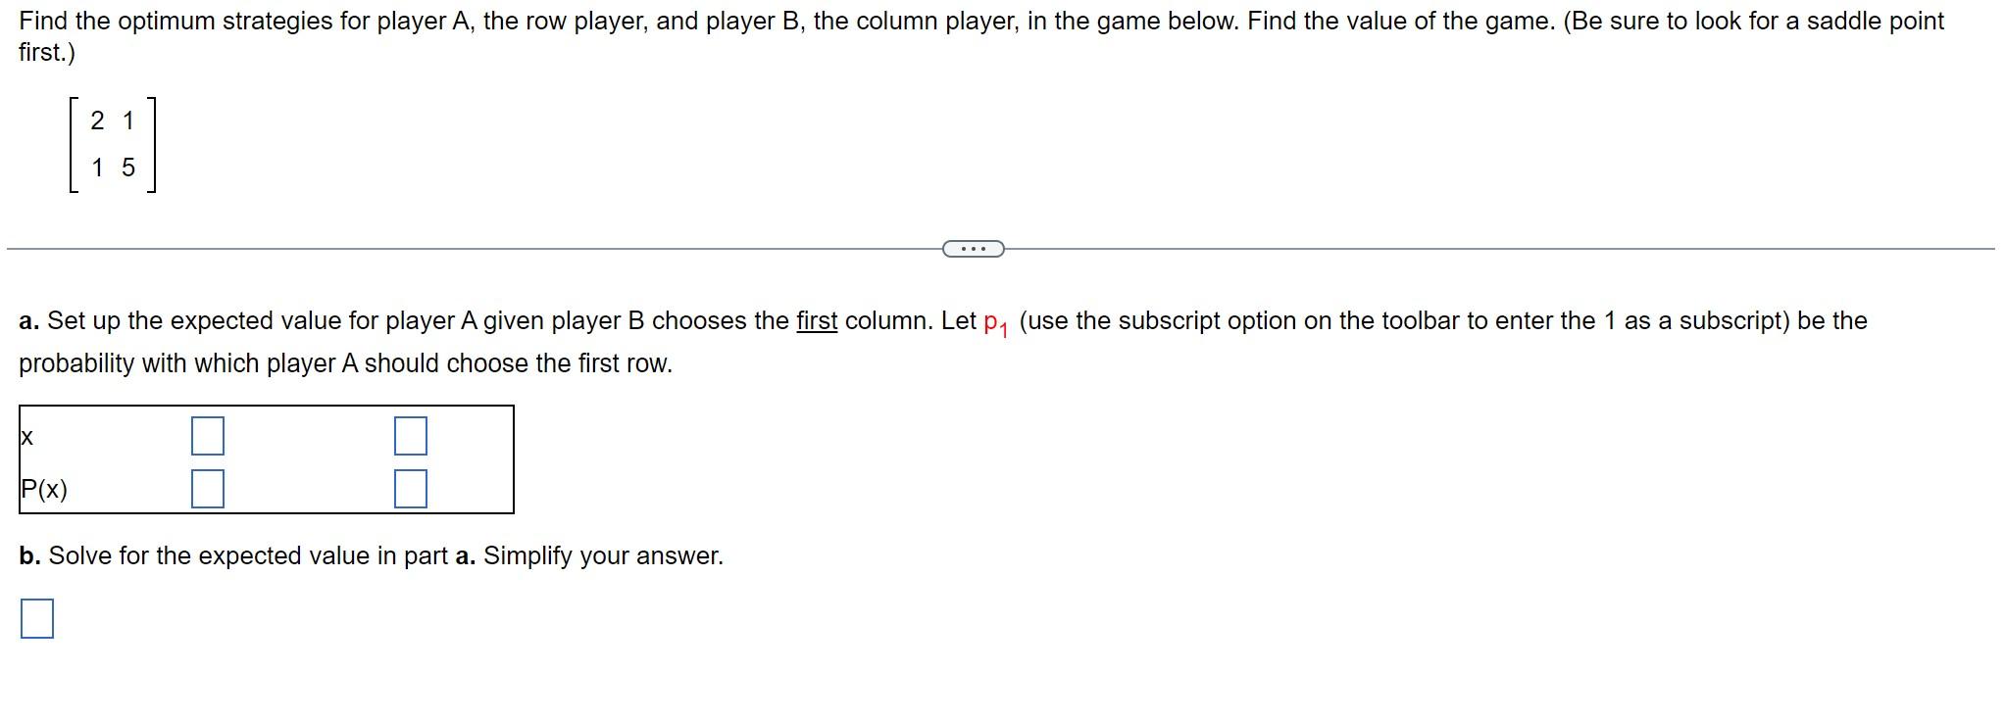The image size is (2006, 721).
Task: Select the x row label in the table
Action: (x=25, y=437)
